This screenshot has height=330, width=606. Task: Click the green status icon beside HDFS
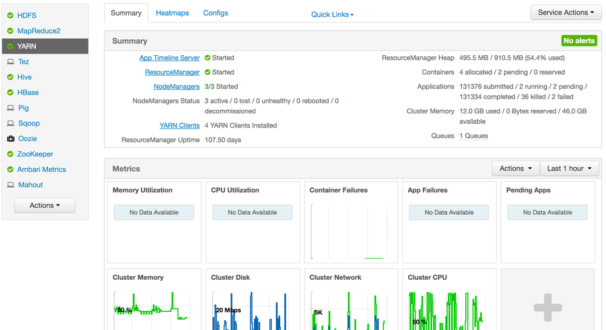click(10, 16)
